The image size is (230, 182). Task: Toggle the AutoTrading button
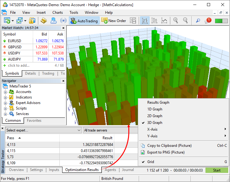(84, 21)
